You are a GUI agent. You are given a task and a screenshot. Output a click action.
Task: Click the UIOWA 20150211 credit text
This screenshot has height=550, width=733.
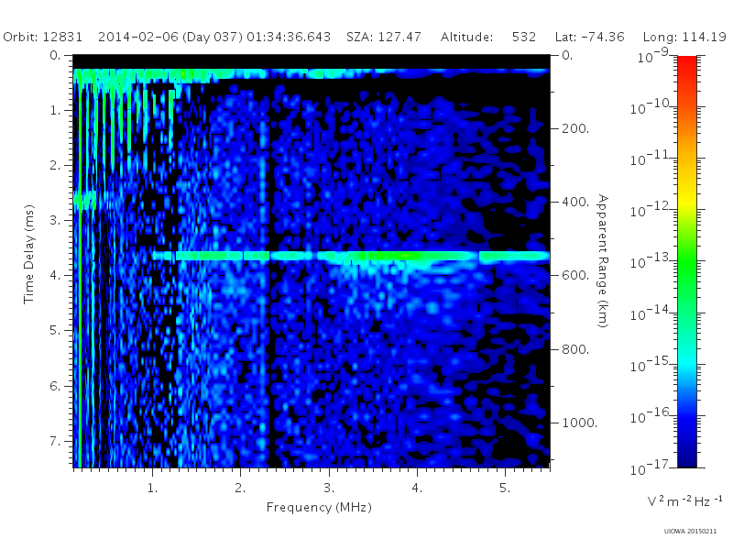[690, 532]
